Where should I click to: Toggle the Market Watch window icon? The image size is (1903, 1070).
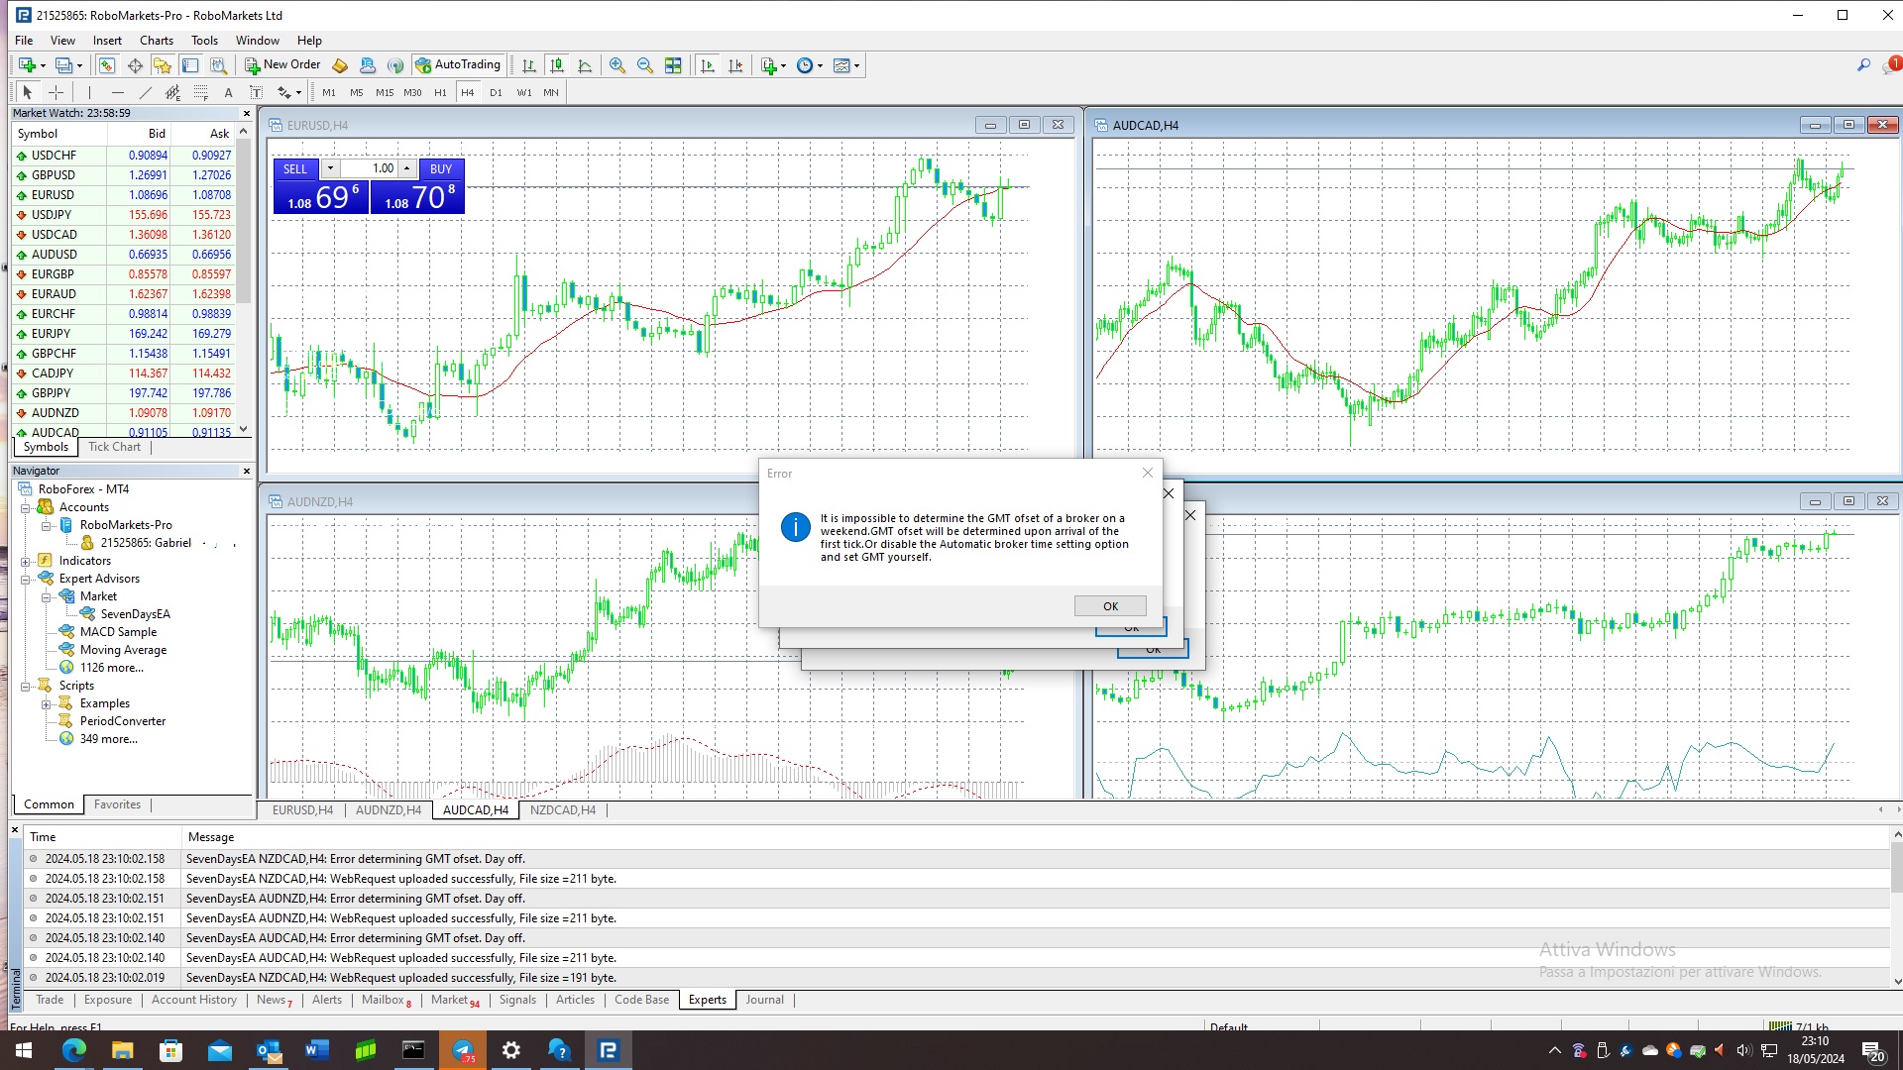coord(106,65)
